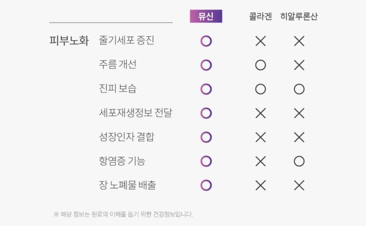Viewport: 366px width, 226px height.
Task: Click the 히알루론산 circle for 진피 보습
Action: pyautogui.click(x=299, y=89)
